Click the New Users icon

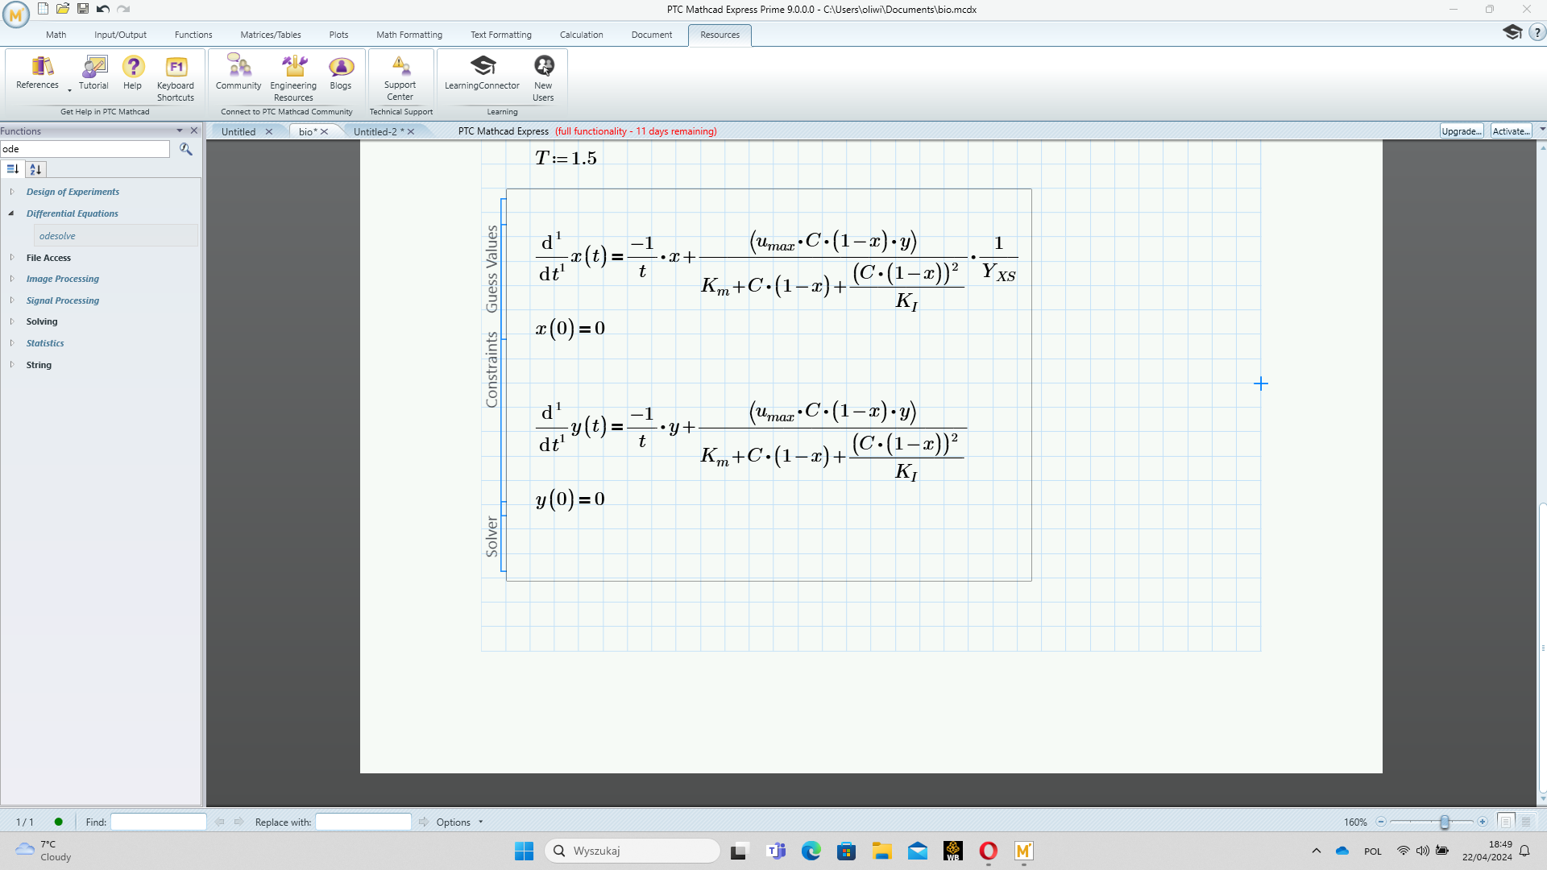point(544,71)
